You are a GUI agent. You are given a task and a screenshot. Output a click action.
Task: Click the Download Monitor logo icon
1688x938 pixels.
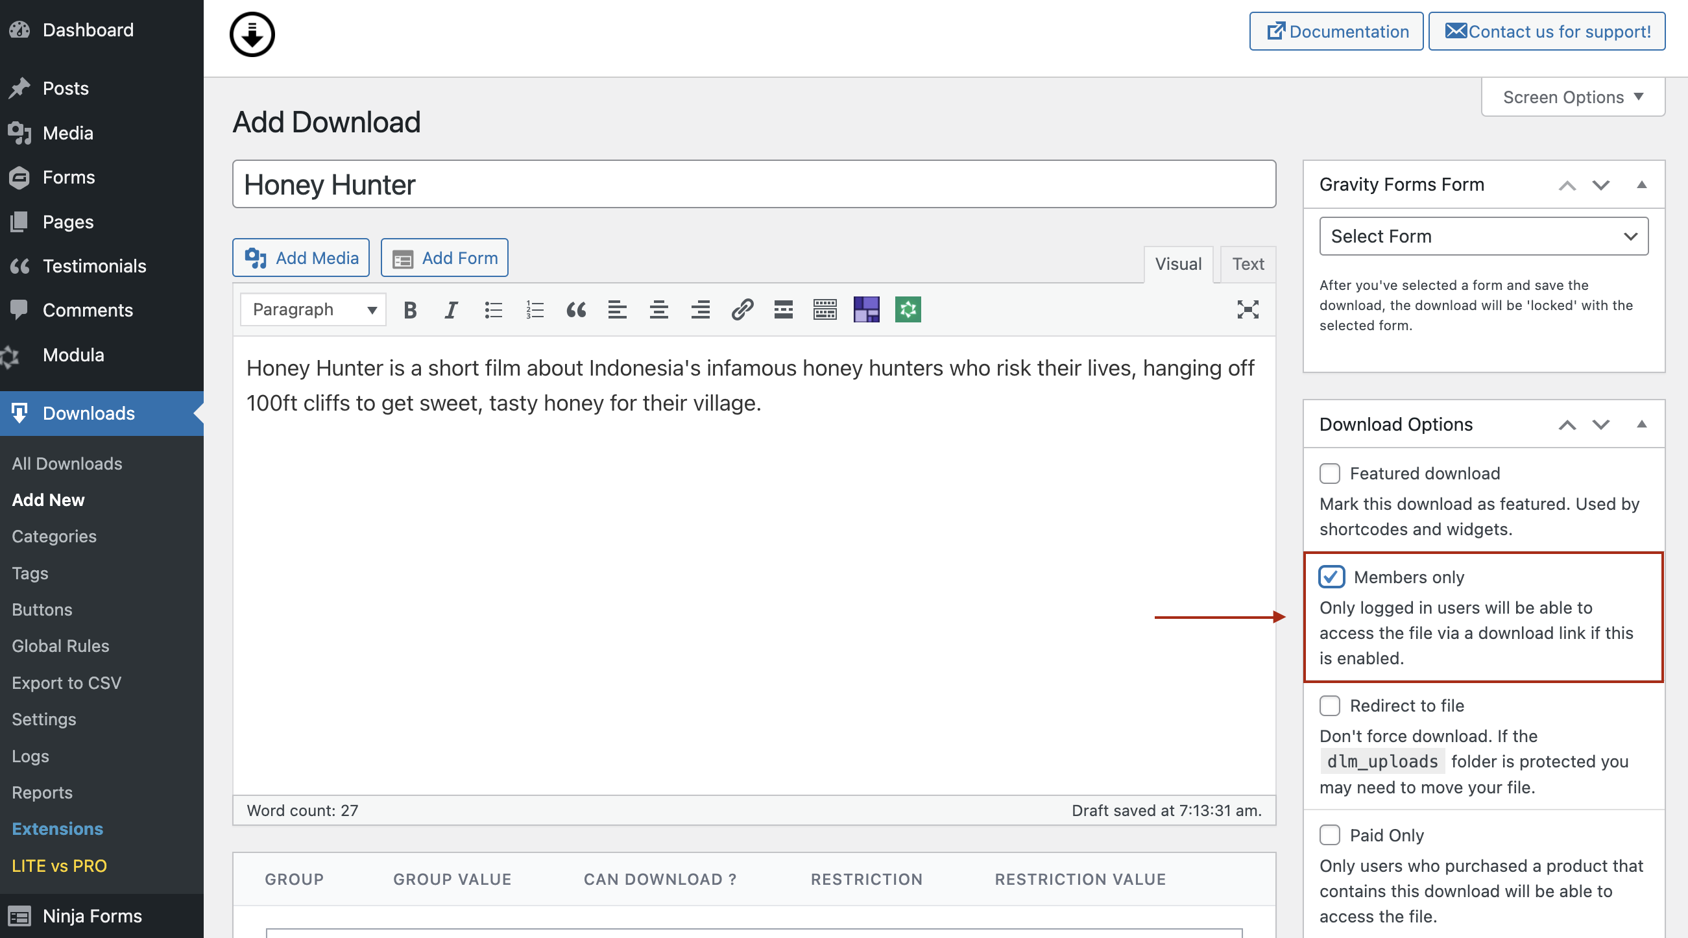tap(252, 35)
